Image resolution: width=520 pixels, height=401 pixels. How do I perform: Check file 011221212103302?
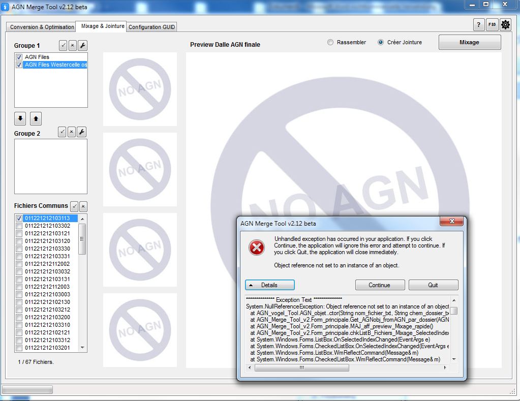click(19, 226)
